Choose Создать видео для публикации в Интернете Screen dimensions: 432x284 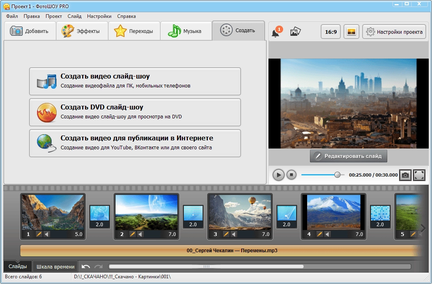(x=135, y=143)
